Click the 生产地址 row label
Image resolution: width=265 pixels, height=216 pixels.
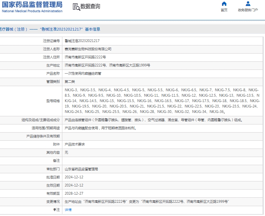pos(53,65)
